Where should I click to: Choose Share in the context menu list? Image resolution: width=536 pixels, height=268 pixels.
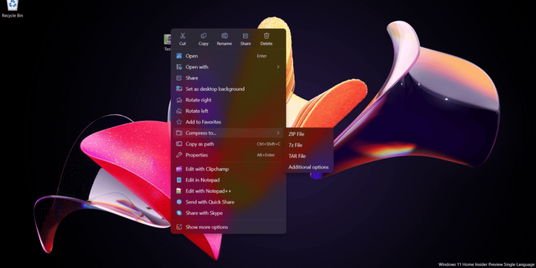[x=229, y=78]
